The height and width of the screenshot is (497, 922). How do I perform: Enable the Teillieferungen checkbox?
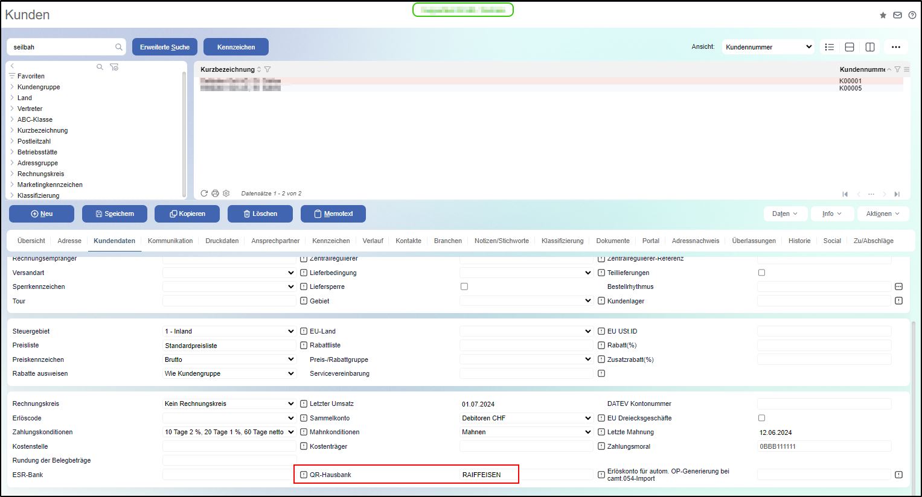pos(761,273)
